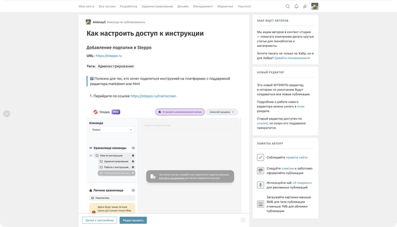Click the PRO badge in the embedded screenshot

pos(116,112)
